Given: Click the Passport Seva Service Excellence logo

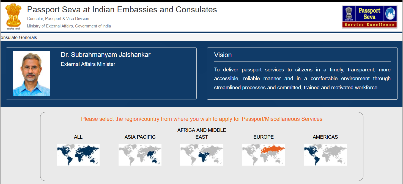Looking at the screenshot, I should (369, 17).
